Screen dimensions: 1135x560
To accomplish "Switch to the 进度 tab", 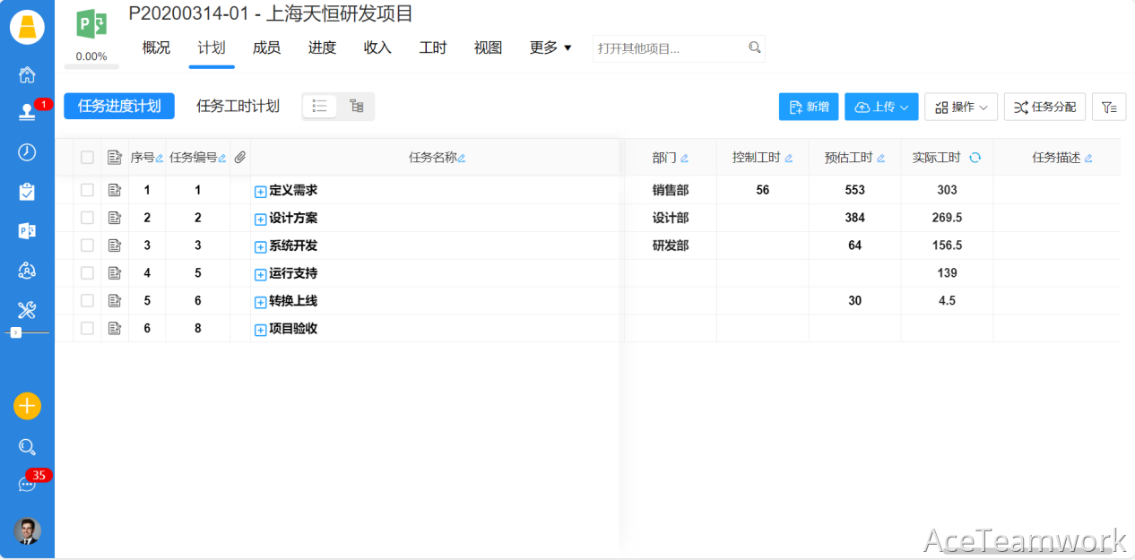I will [x=322, y=47].
